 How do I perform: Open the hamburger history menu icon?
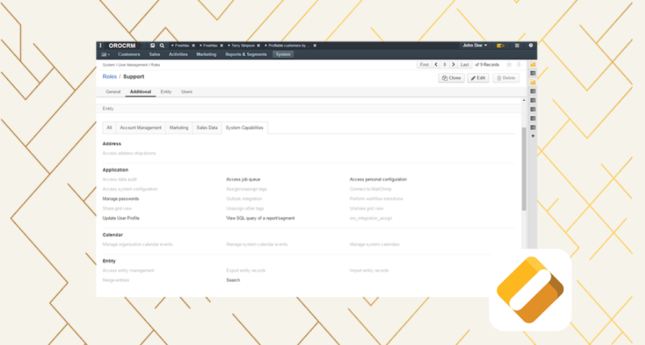[x=517, y=46]
